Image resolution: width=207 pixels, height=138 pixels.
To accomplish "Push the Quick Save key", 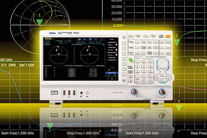I will click(x=168, y=53).
